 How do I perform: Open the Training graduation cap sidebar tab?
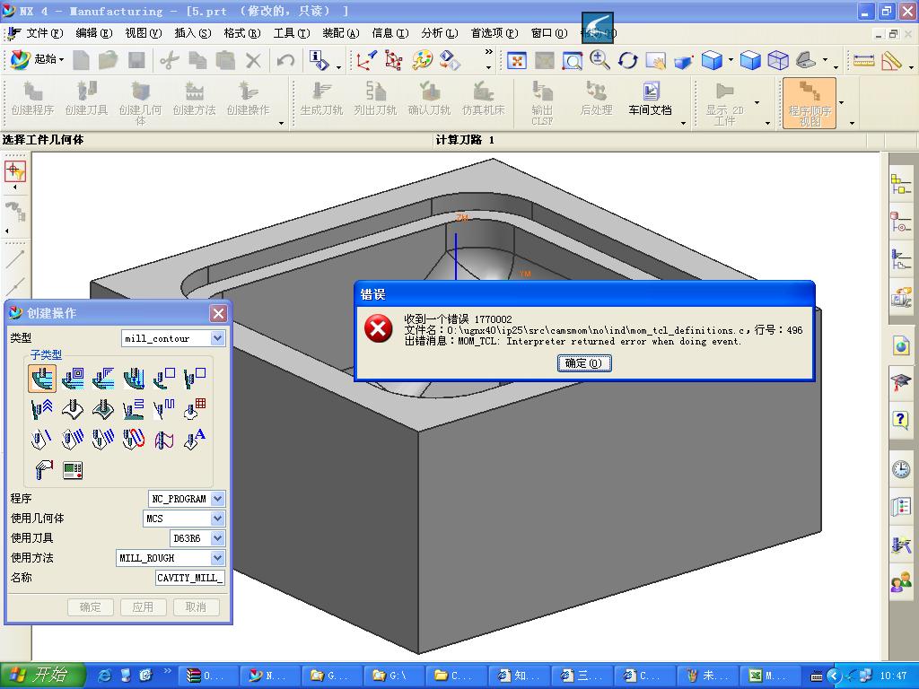(901, 383)
